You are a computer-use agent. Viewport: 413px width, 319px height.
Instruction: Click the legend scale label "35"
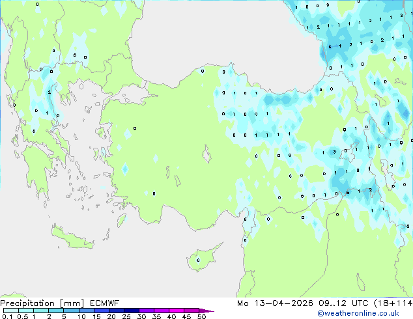(156, 316)
